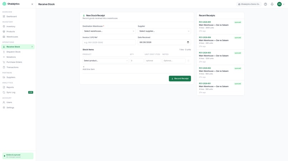Open the Ghalalytics Demo Co. company switcher
The width and height of the screenshot is (288, 161).
click(249, 4)
